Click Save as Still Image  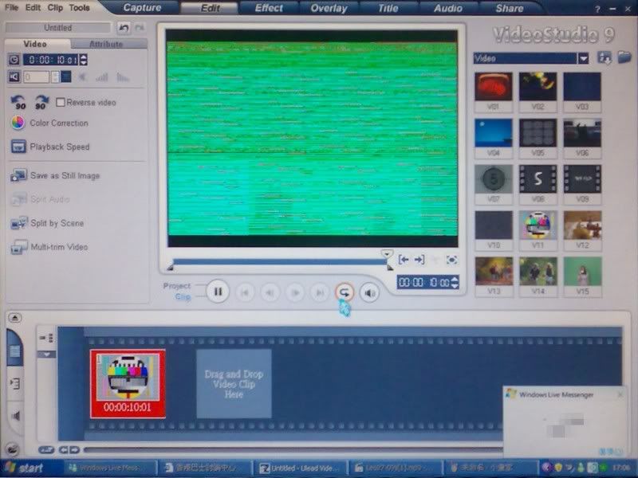pos(55,175)
